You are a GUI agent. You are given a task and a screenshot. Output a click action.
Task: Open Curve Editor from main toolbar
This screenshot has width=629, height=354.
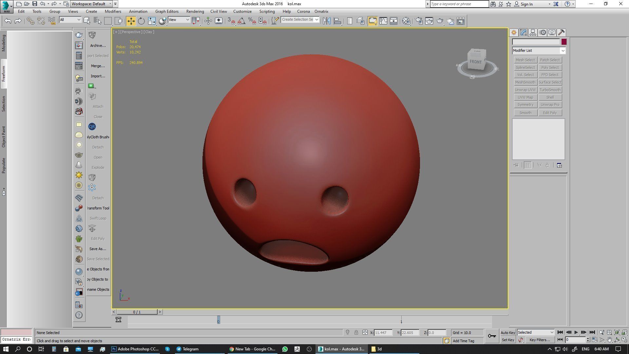[383, 21]
